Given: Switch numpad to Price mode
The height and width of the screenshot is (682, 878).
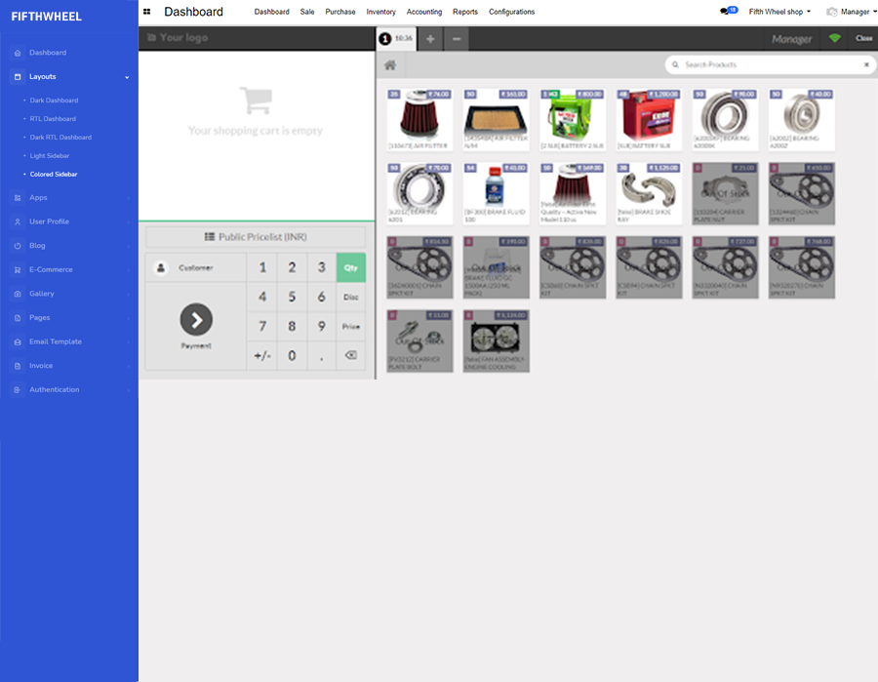Looking at the screenshot, I should 351,327.
